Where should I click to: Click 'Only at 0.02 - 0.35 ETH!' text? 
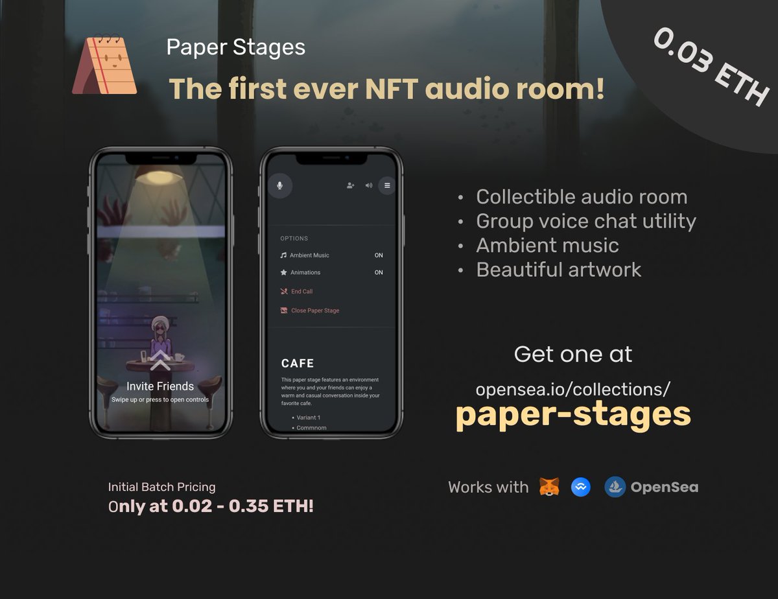tap(211, 506)
